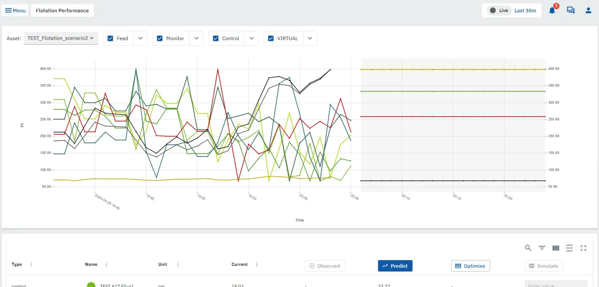
Task: Click the Predict button
Action: (x=395, y=266)
